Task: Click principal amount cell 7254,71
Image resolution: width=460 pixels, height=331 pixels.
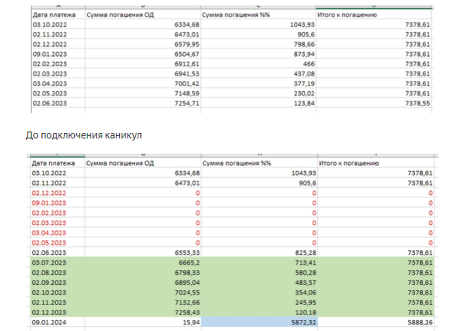Action: 143,103
